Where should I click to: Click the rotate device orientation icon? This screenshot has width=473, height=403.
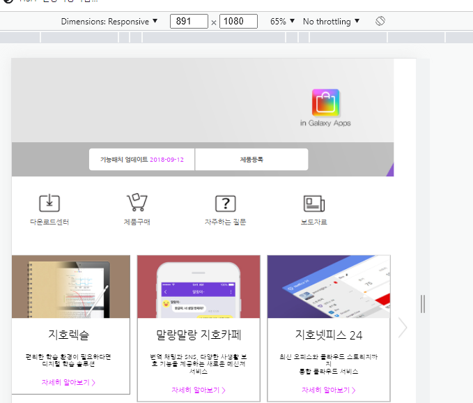click(x=380, y=21)
